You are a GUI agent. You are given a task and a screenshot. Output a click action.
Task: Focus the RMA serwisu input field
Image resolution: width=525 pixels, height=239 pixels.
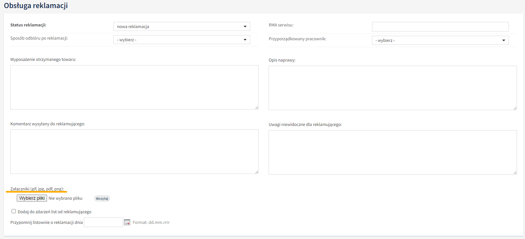pos(440,27)
